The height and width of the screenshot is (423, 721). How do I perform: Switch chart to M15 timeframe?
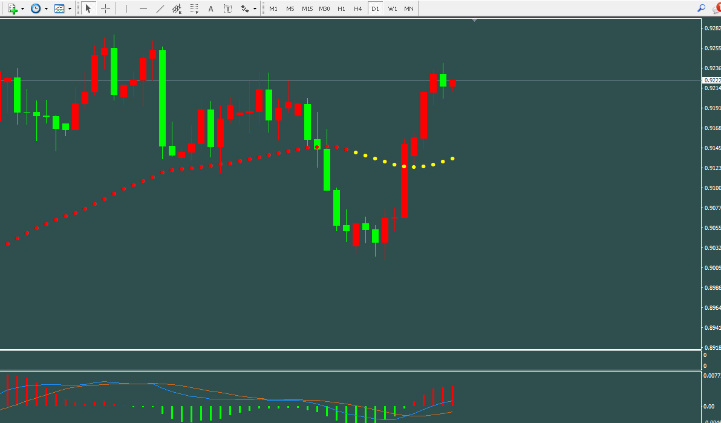click(307, 8)
